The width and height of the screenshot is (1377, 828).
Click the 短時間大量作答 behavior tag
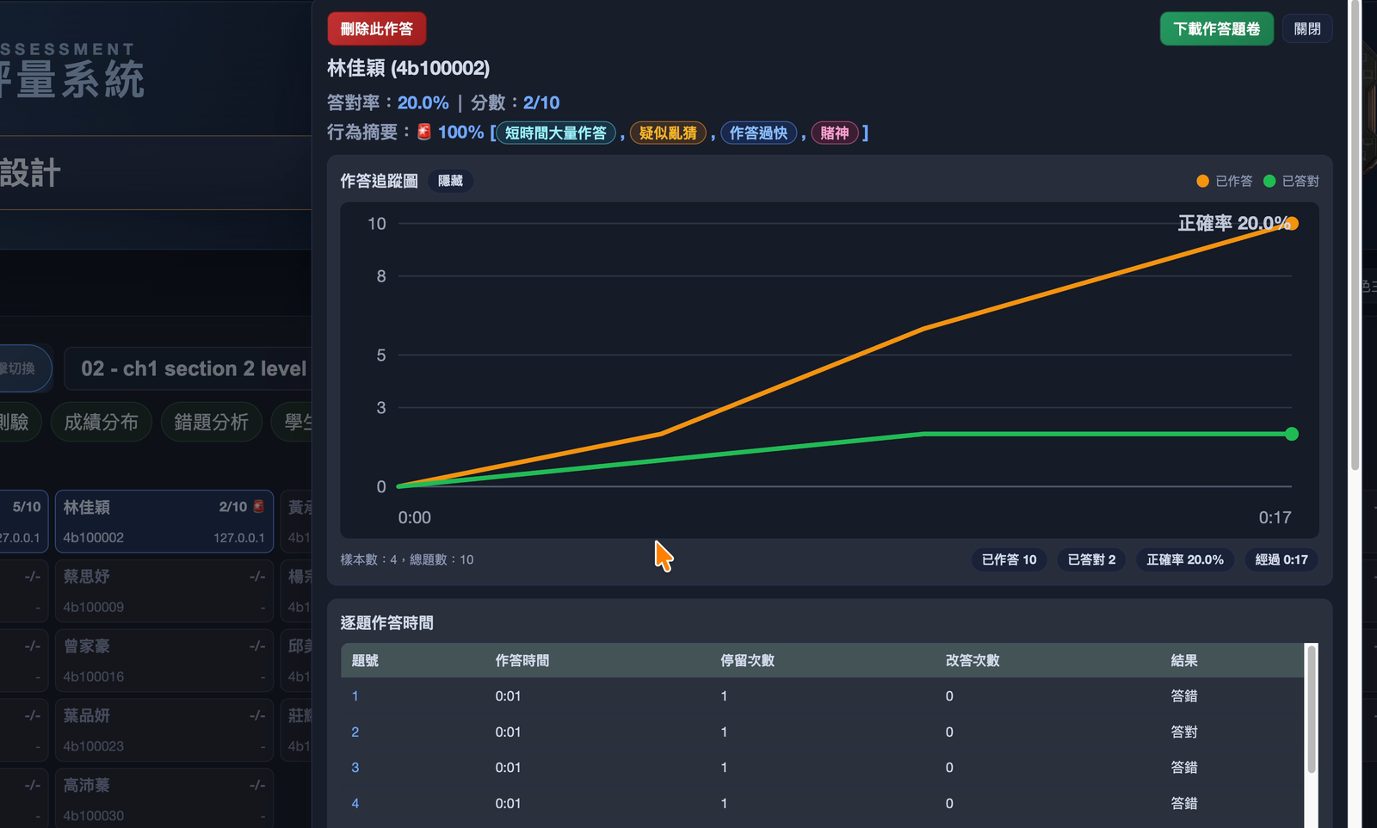click(x=556, y=133)
